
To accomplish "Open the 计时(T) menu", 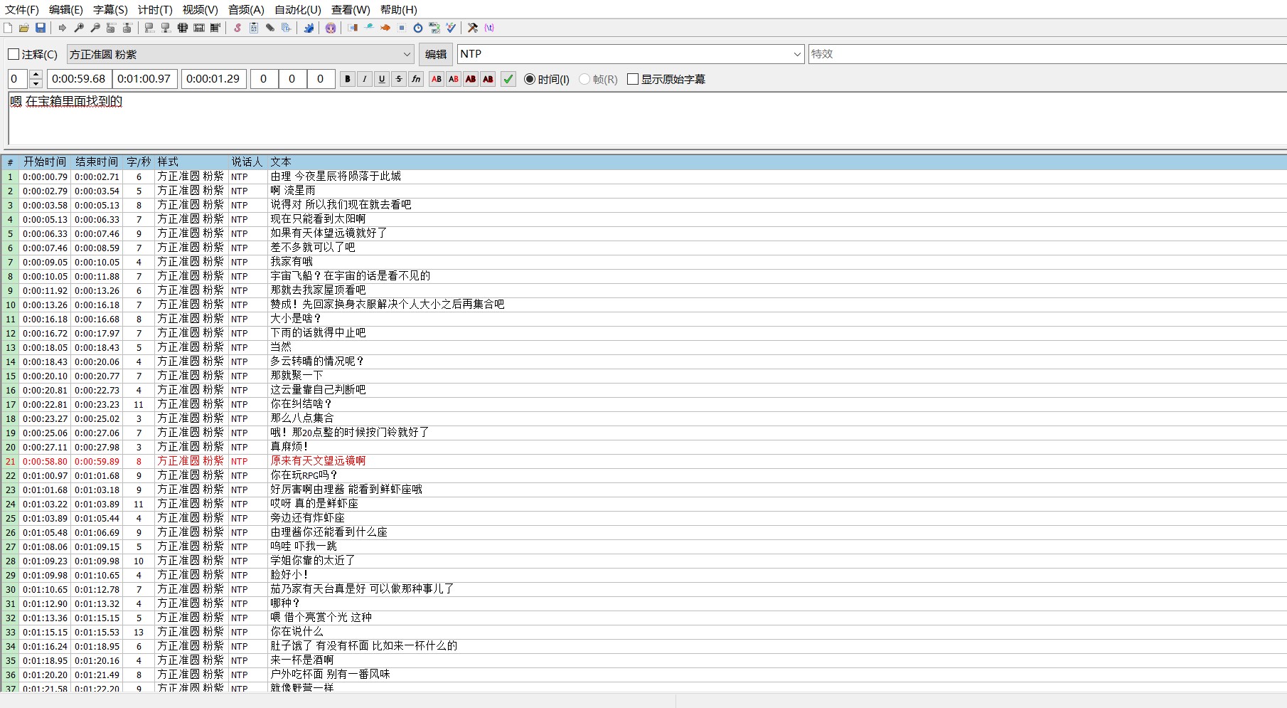I will (155, 10).
